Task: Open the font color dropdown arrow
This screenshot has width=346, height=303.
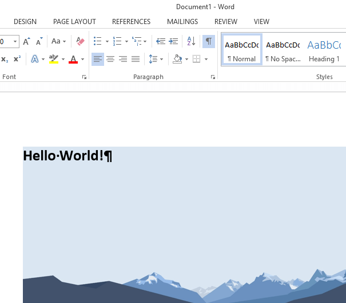Action: (x=82, y=59)
